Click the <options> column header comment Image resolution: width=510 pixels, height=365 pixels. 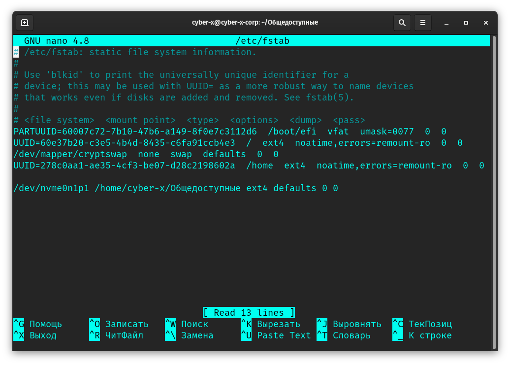coord(254,120)
